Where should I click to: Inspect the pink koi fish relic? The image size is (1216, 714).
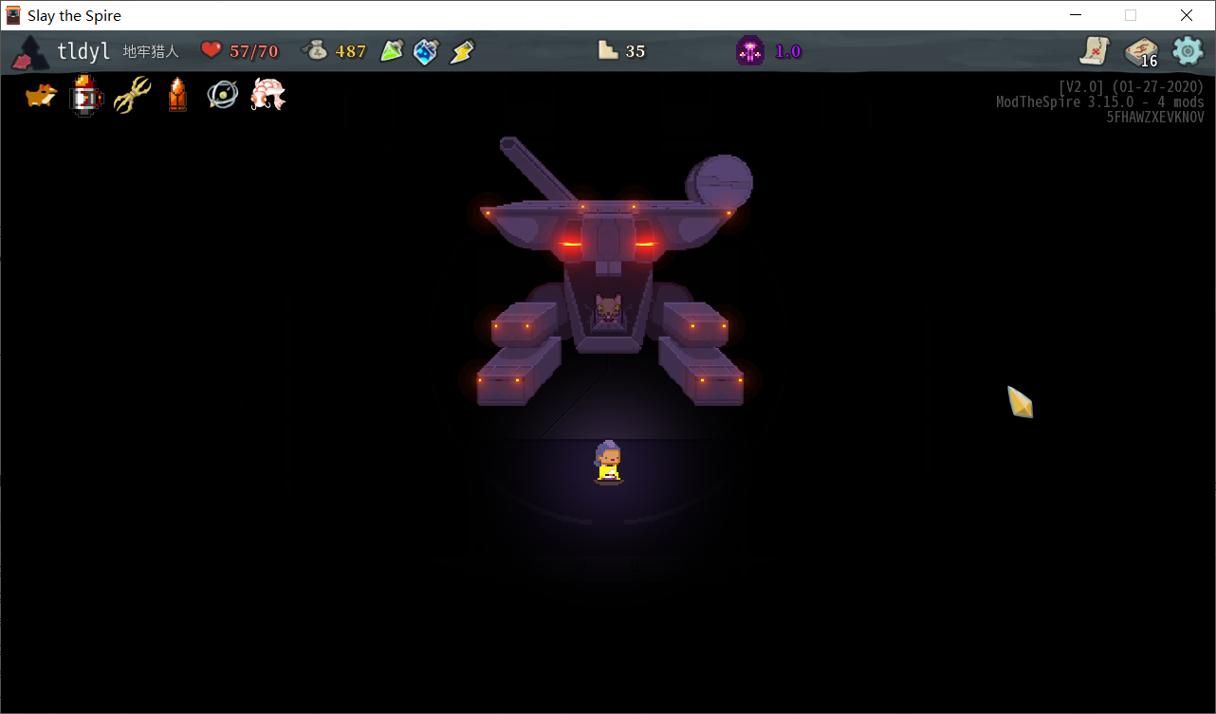point(268,95)
